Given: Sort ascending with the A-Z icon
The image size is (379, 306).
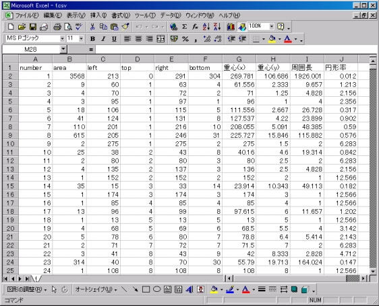Looking at the screenshot, I should tap(206, 27).
